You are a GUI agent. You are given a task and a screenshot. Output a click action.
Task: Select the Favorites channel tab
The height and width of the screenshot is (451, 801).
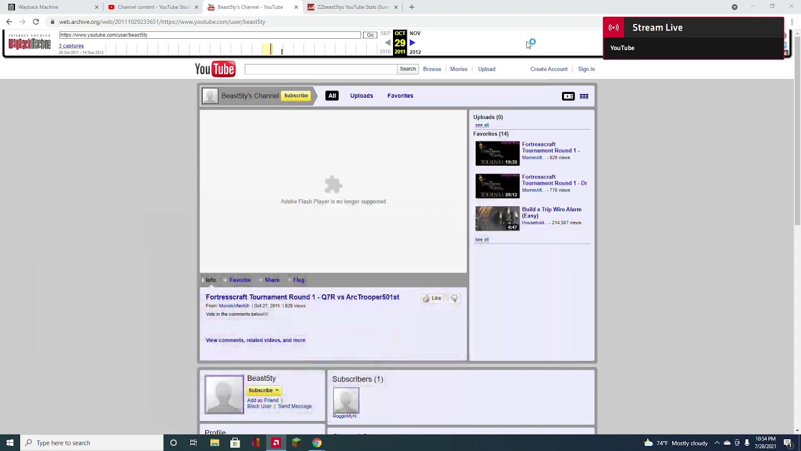click(400, 96)
